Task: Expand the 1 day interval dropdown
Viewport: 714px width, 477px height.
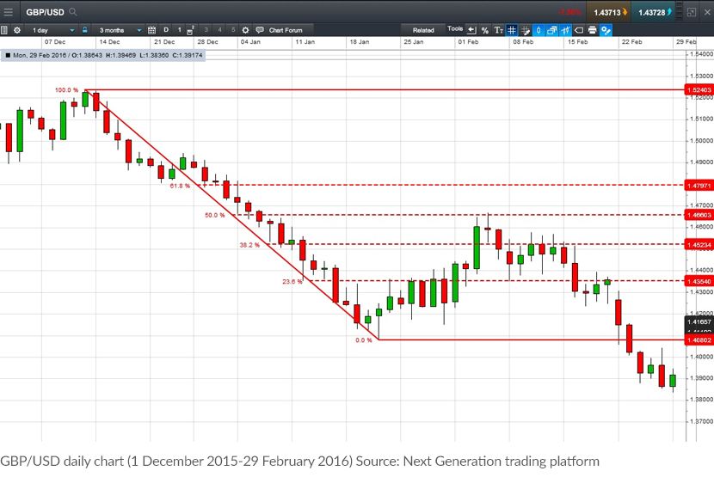Action: [x=52, y=30]
